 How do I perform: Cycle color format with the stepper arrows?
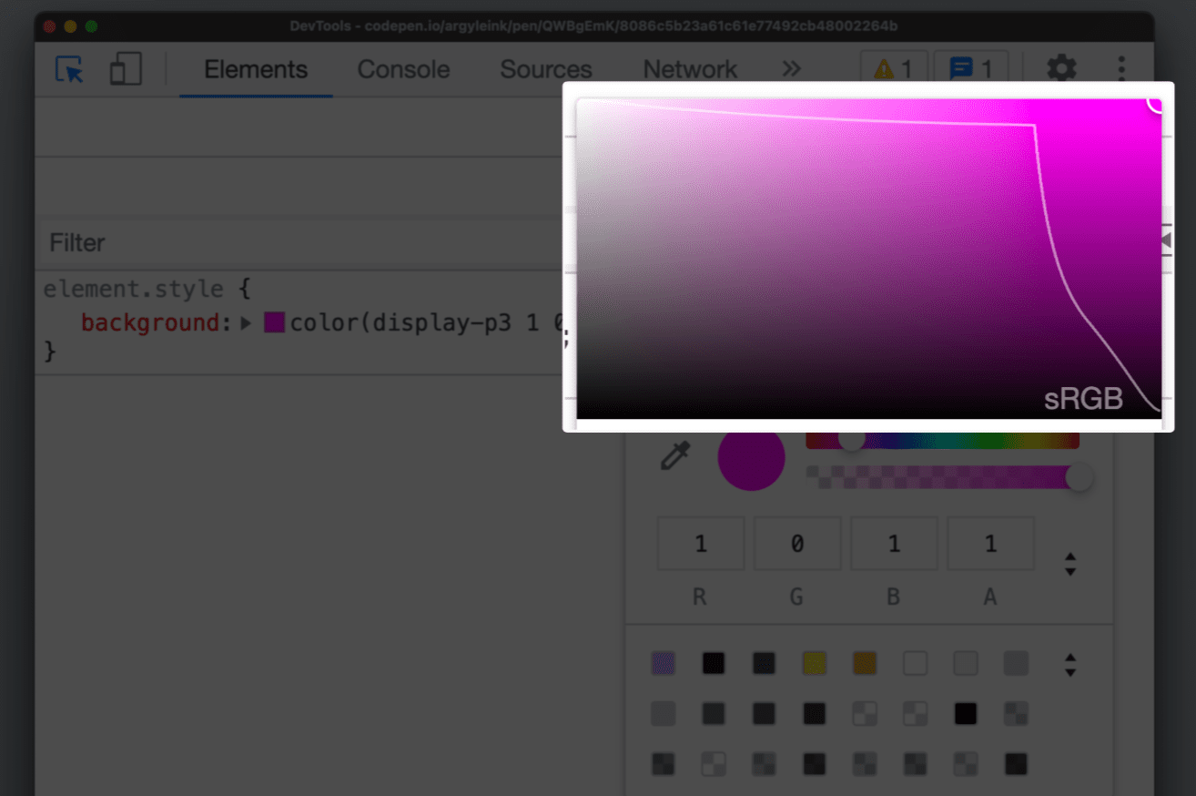(1070, 563)
